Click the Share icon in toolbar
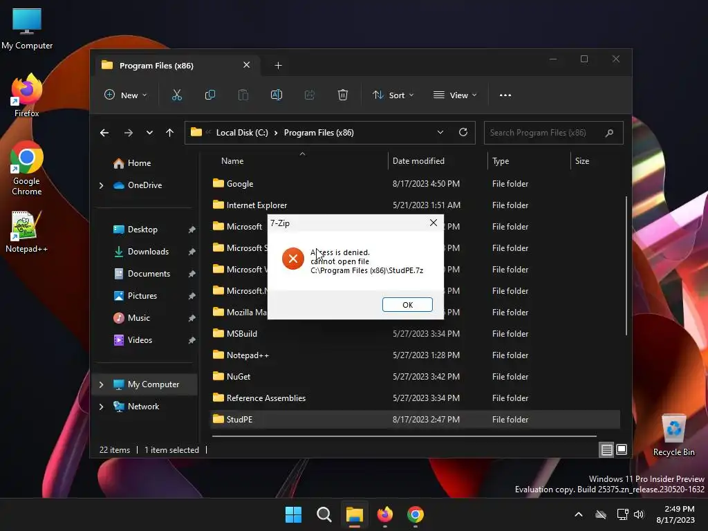 pyautogui.click(x=310, y=95)
